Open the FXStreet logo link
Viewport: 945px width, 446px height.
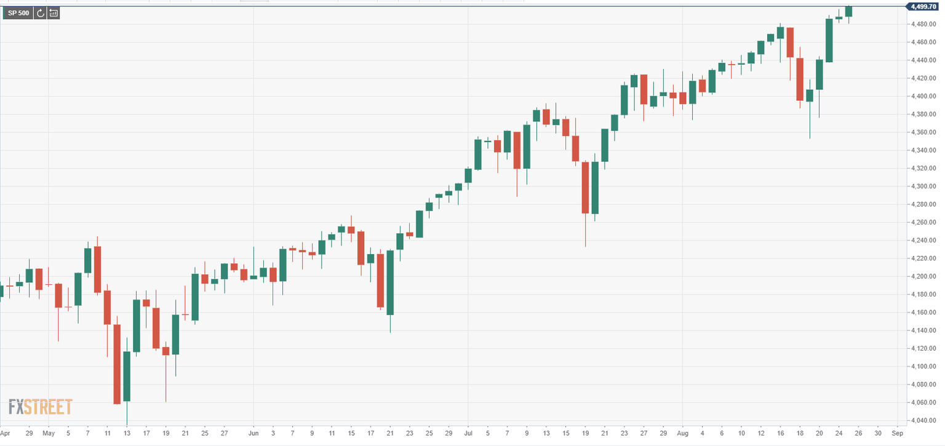41,407
